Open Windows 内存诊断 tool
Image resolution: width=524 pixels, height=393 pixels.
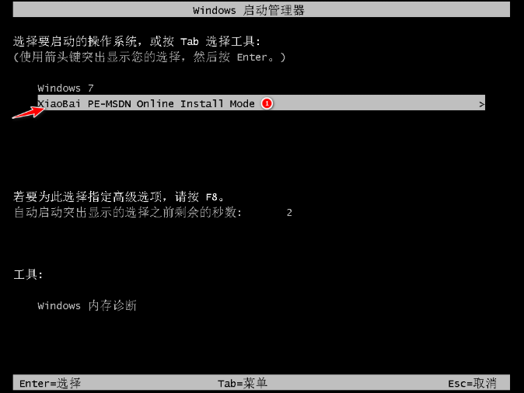pyautogui.click(x=87, y=305)
